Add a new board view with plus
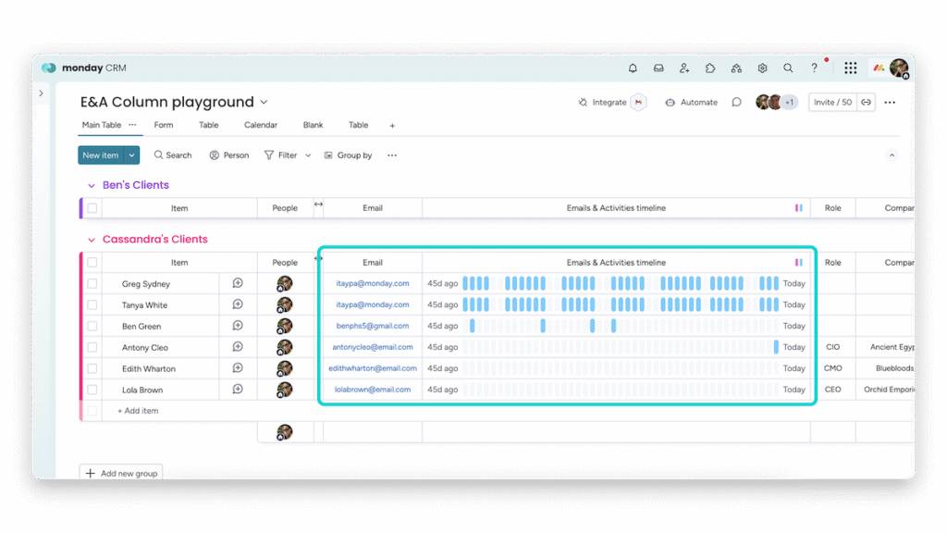The height and width of the screenshot is (533, 947). coord(392,126)
